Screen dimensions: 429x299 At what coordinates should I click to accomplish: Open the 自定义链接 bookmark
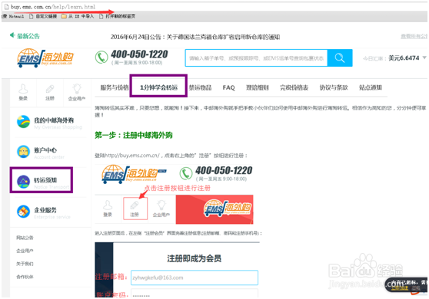[43, 16]
